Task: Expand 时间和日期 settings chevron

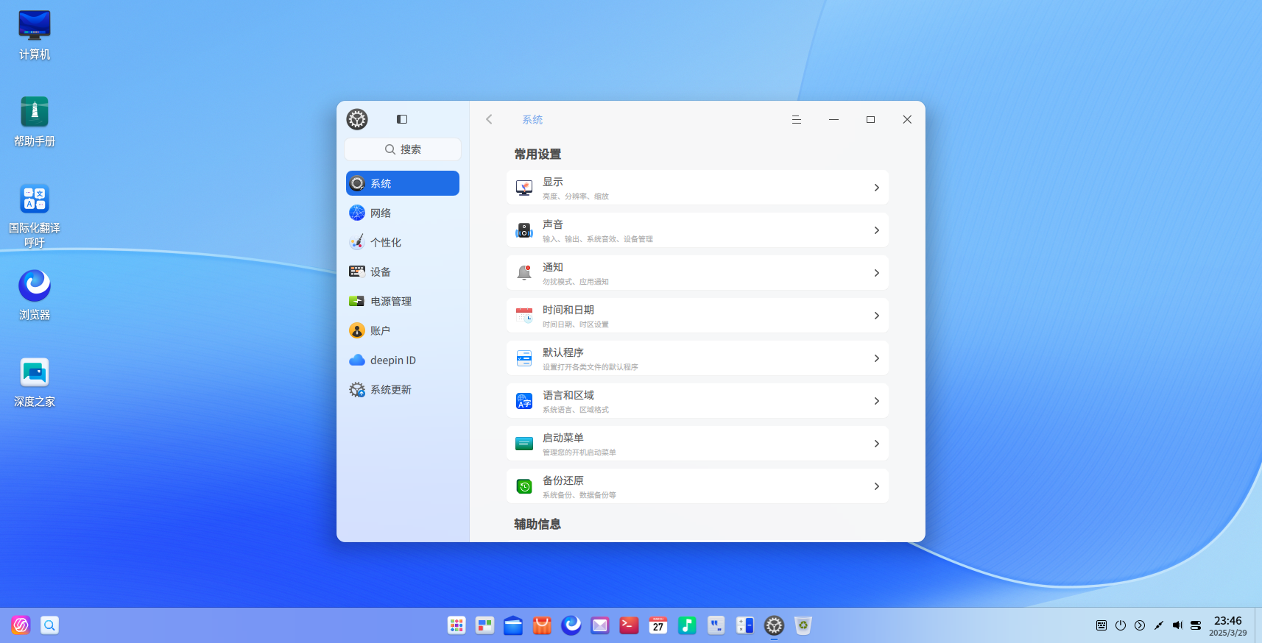Action: (x=876, y=316)
